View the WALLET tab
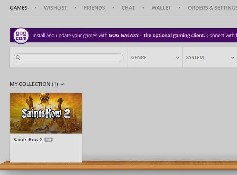This screenshot has width=237, height=175. point(161,8)
